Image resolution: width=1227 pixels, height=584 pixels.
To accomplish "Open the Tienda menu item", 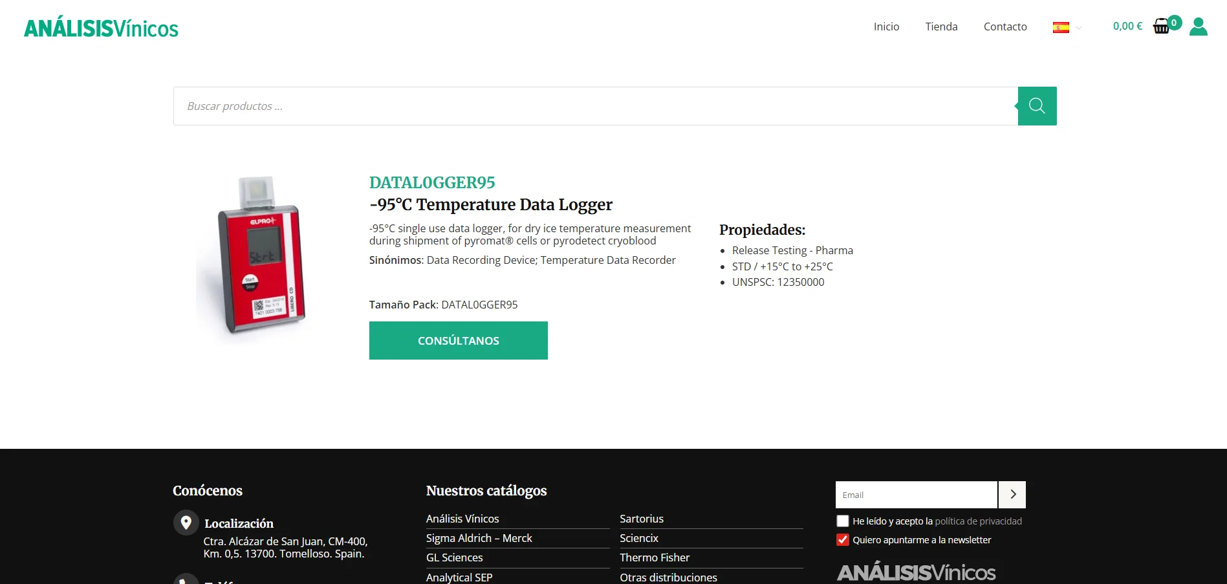I will pyautogui.click(x=941, y=27).
